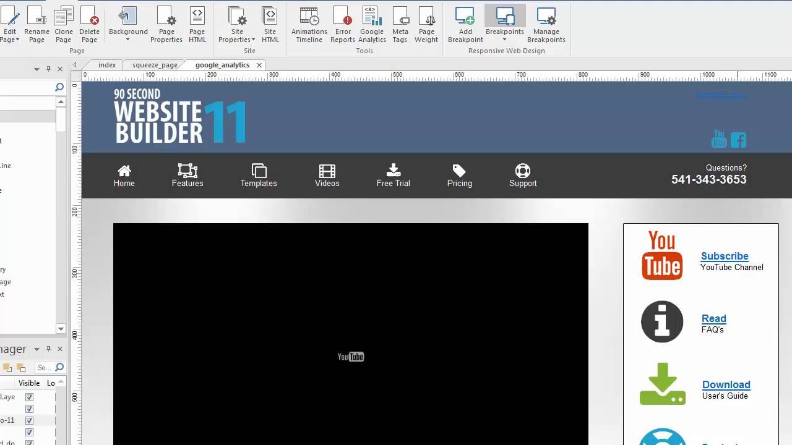This screenshot has width=792, height=445.
Task: Close the manager panel with its X
Action: click(60, 349)
